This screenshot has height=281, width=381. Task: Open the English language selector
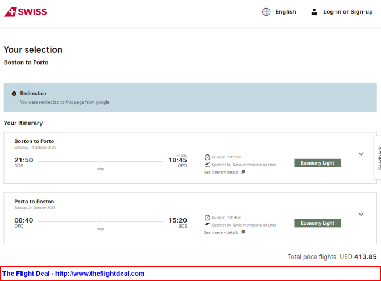[285, 12]
